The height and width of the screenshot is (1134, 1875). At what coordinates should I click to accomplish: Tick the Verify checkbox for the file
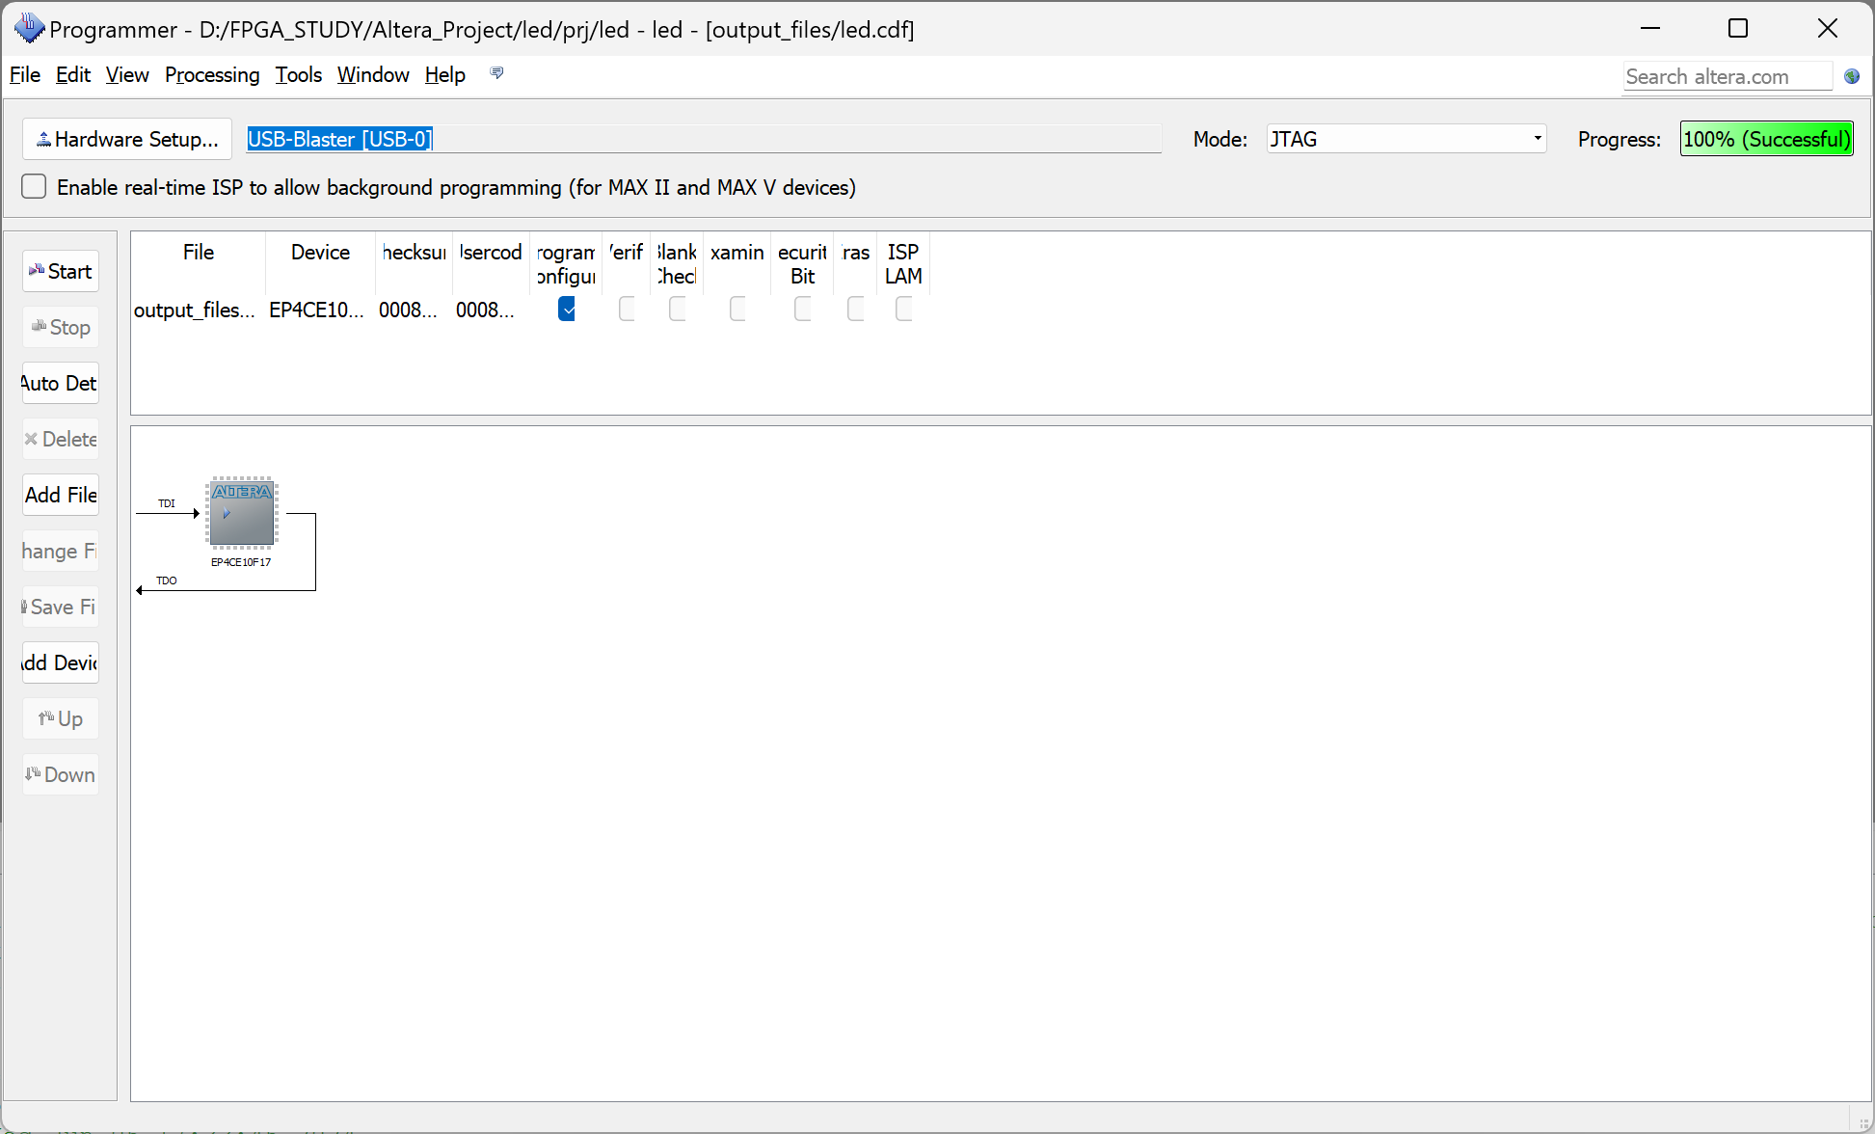tap(627, 310)
